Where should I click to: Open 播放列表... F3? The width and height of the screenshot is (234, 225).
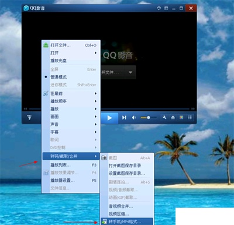pos(71,165)
